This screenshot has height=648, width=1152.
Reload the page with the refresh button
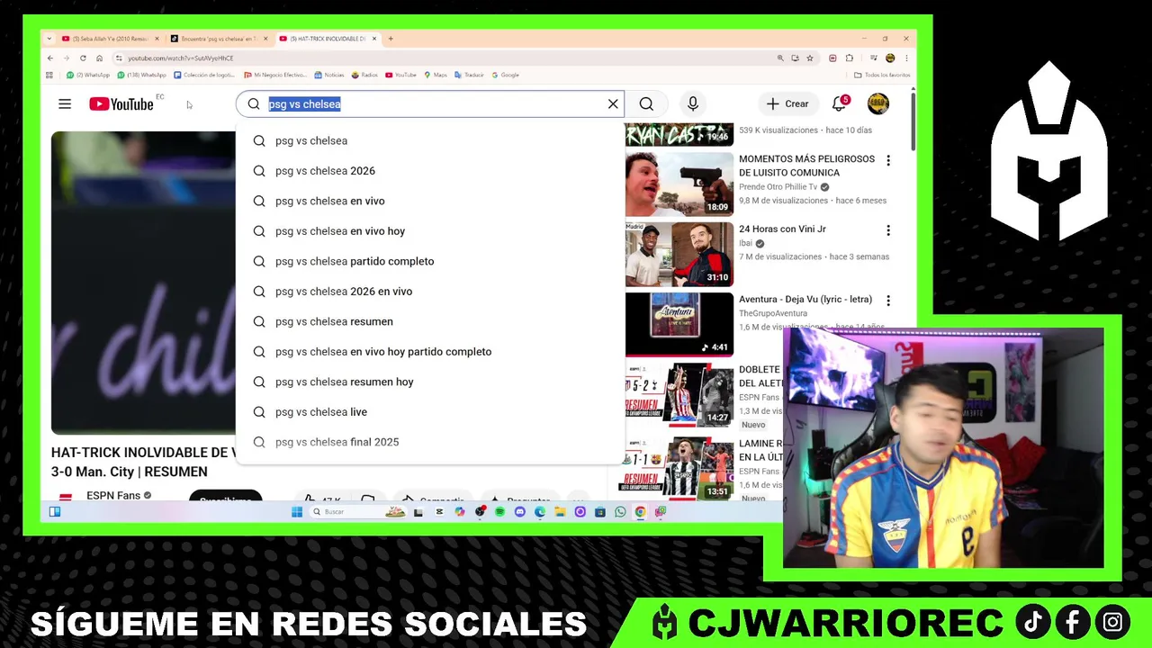83,58
